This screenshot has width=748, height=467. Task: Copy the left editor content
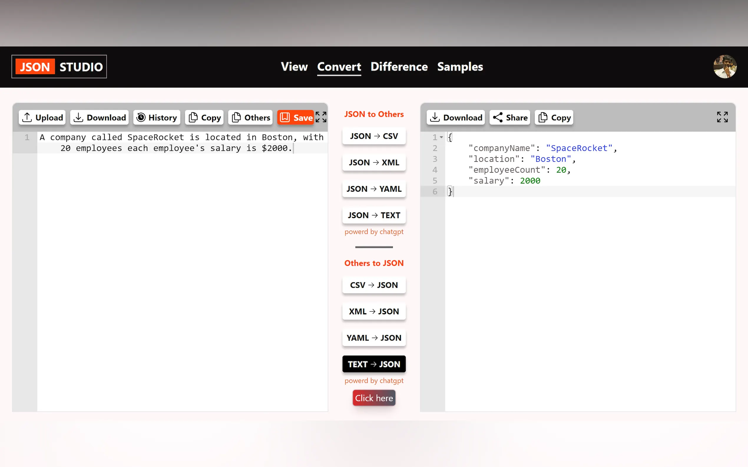click(204, 117)
